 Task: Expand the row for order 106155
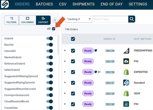[65, 61]
